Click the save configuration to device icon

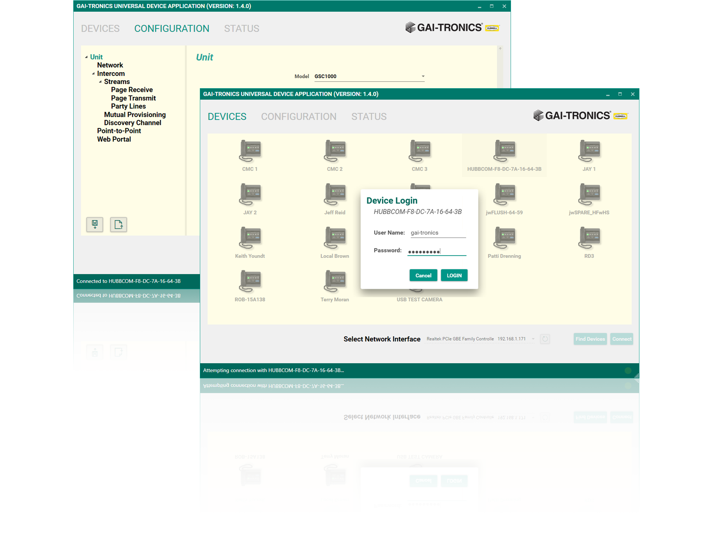pyautogui.click(x=94, y=225)
